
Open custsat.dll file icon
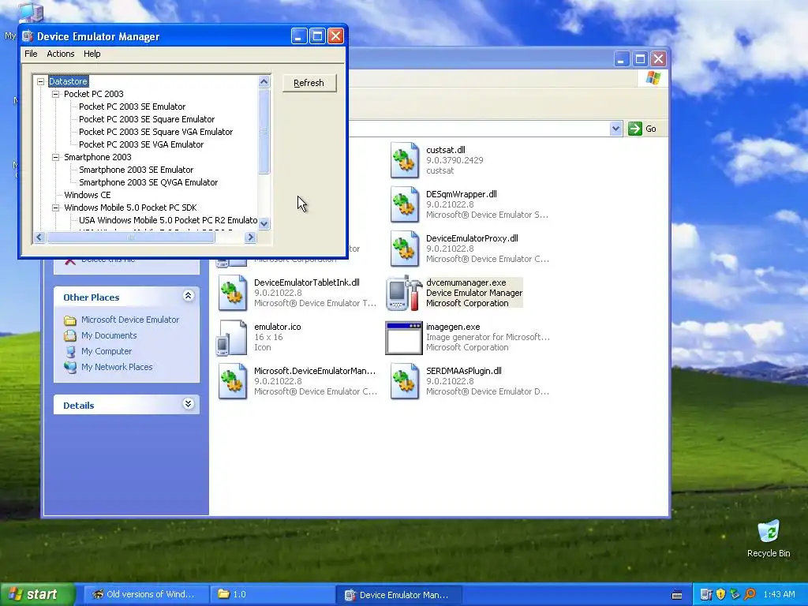405,160
